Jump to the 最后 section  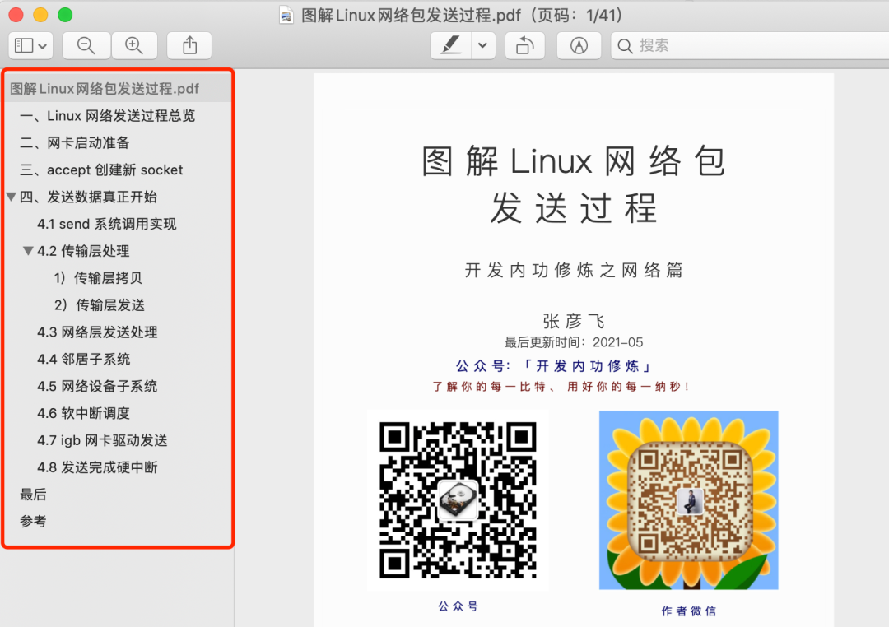click(x=33, y=495)
